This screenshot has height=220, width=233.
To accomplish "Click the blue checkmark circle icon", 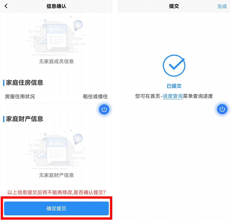I will click(x=174, y=66).
